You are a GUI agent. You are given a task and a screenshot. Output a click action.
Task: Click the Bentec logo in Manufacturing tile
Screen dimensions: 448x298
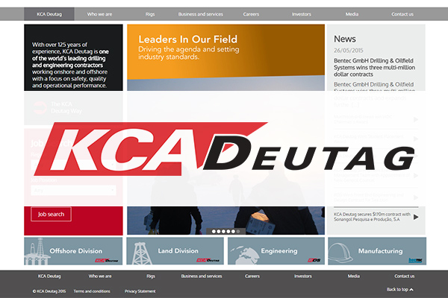coord(415,260)
